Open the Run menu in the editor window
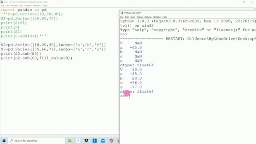This screenshot has height=144, width=256. point(21,6)
